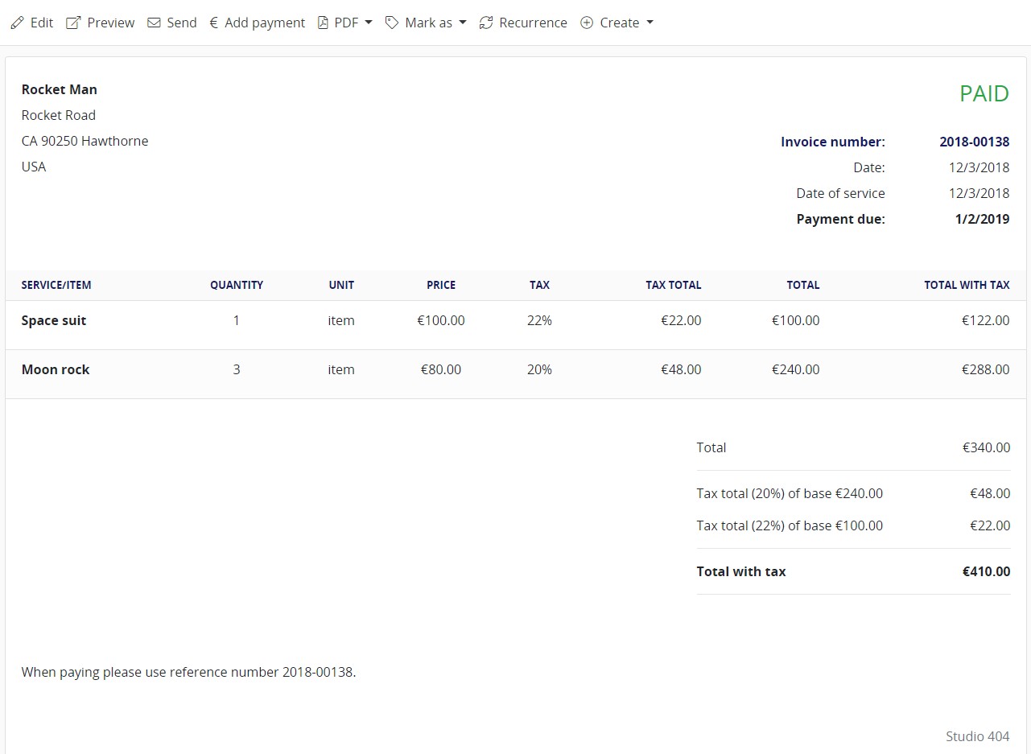
Task: Click the pencil Edit icon
Action: tap(18, 23)
